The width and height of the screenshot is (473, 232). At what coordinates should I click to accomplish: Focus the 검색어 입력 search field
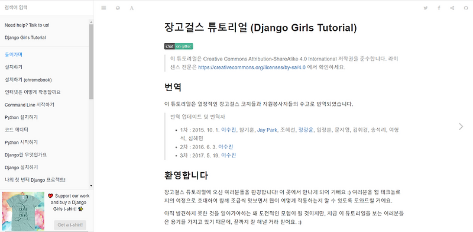47,8
